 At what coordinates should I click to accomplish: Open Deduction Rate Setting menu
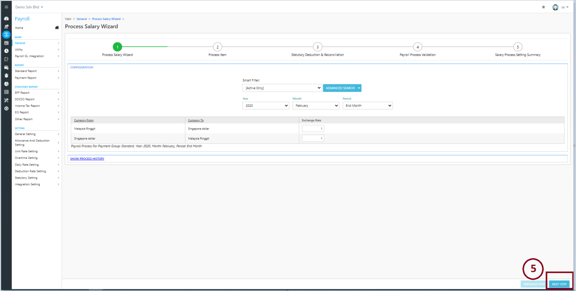[37, 171]
